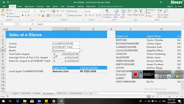Open the September sheet tab
The width and height of the screenshot is (184, 104).
26,93
